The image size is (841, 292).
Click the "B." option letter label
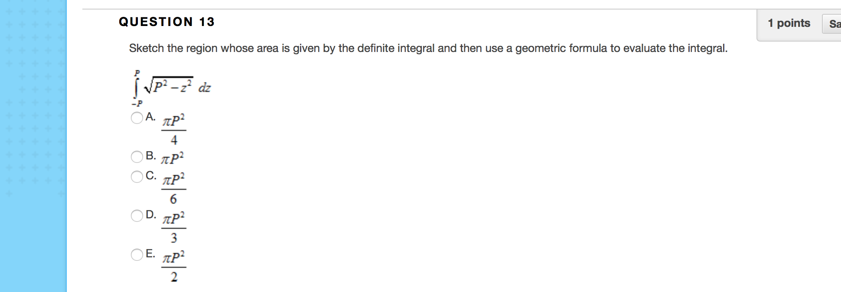click(150, 156)
